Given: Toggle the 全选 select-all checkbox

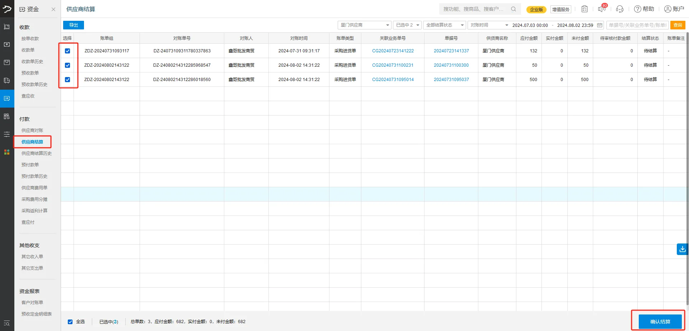Looking at the screenshot, I should tap(70, 322).
